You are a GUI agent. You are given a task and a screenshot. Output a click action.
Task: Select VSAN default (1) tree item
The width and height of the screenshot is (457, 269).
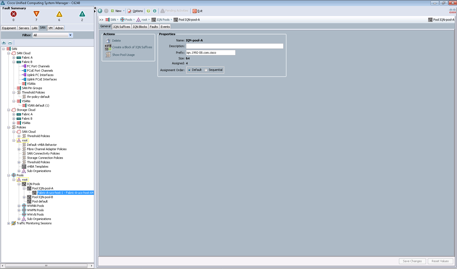pyautogui.click(x=38, y=105)
